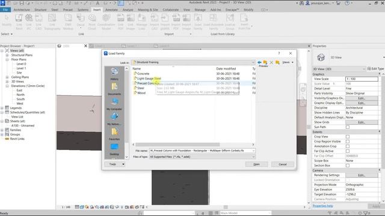Click the Link Topography ribbon icon
The image size is (385, 216).
click(52, 22)
